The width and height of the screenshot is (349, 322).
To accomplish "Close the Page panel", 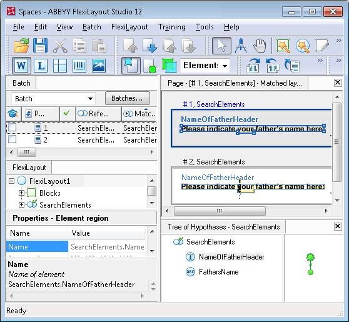I will tap(338, 83).
